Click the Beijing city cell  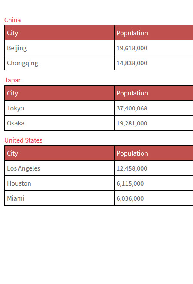pos(59,48)
